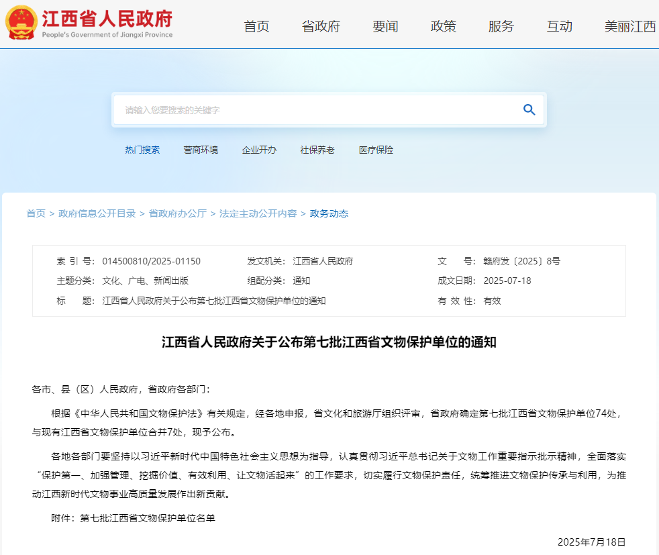
Task: Click the 有效性 field label
Action: 456,301
